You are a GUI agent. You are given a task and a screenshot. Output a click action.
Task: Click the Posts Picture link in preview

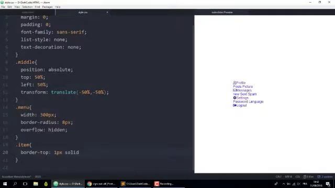(x=243, y=87)
